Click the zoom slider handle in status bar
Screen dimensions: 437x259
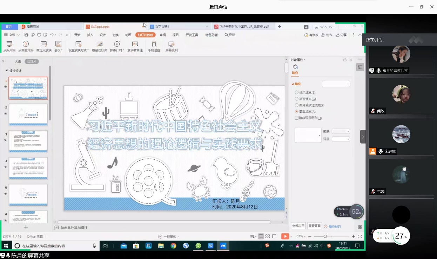click(x=325, y=237)
